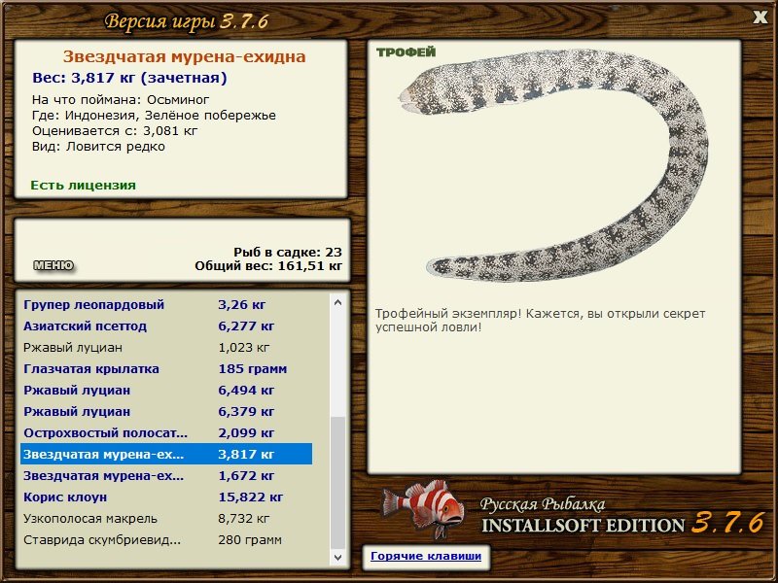Click the Версия игры 3.7.6 header

[187, 21]
